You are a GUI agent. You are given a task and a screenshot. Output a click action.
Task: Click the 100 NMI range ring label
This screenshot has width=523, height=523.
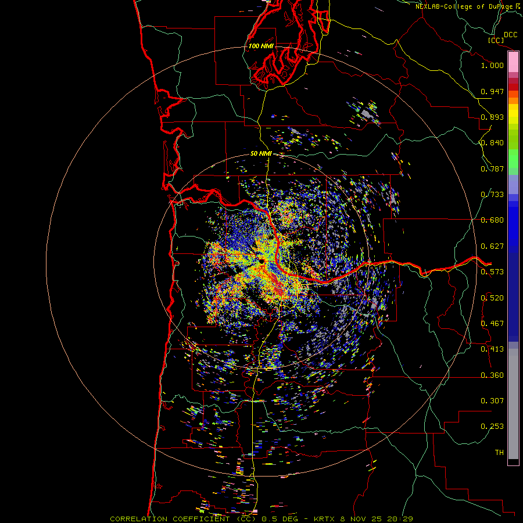pos(261,46)
